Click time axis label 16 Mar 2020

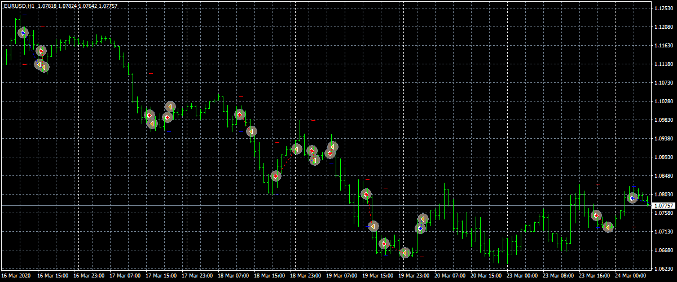pyautogui.click(x=17, y=276)
